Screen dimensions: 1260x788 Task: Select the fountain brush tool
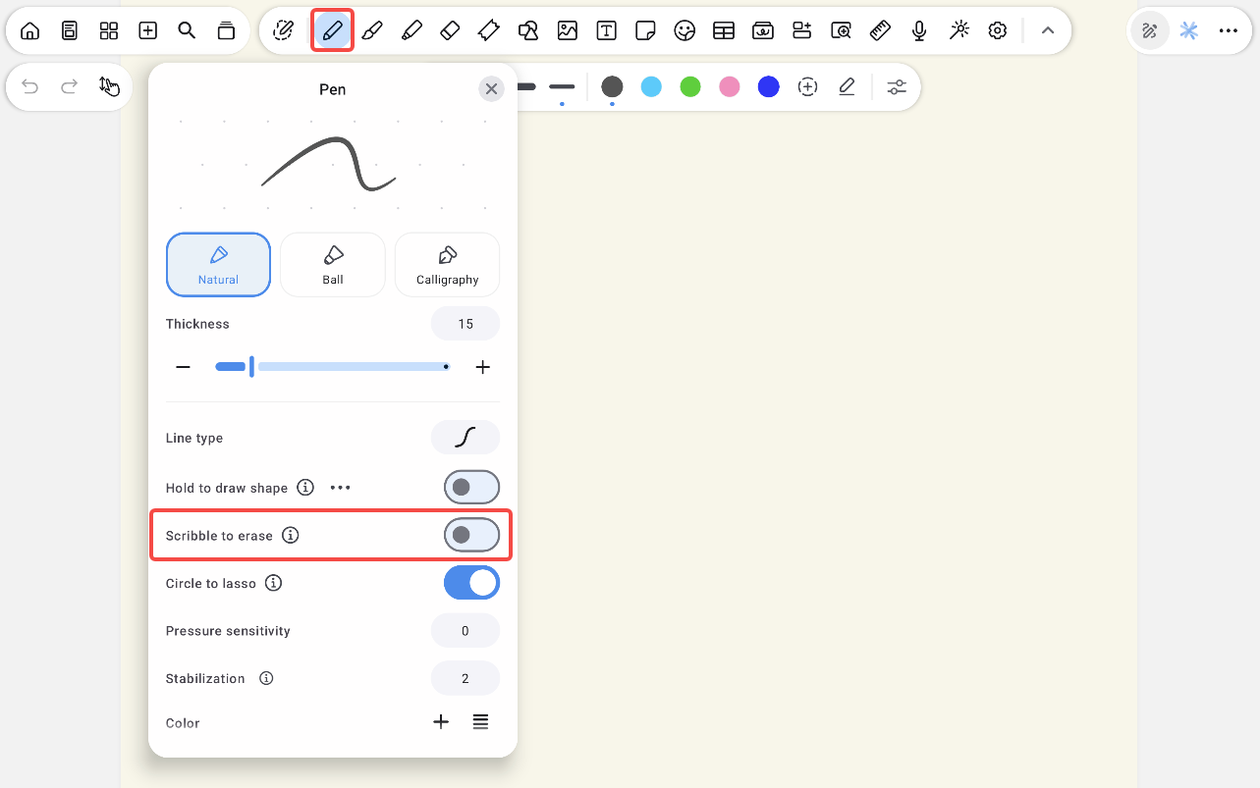(372, 30)
